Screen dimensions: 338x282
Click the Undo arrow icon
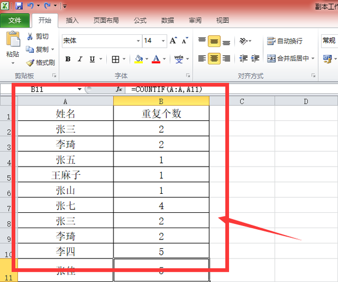pos(31,5)
